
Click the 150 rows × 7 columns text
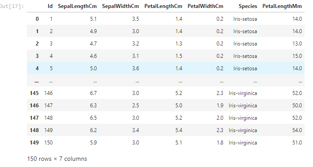pyautogui.click(x=57, y=159)
